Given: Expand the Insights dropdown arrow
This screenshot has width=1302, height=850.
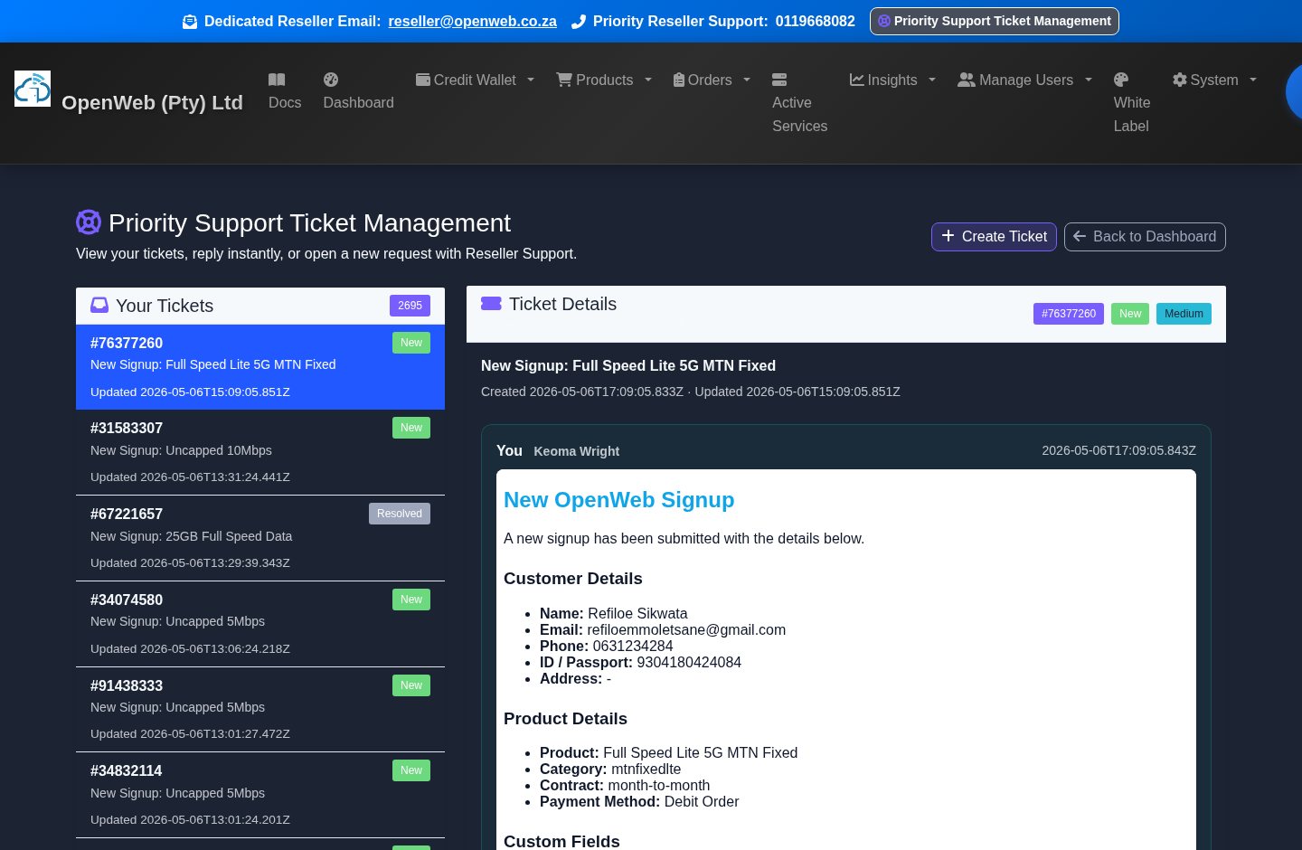Looking at the screenshot, I should coord(932,80).
